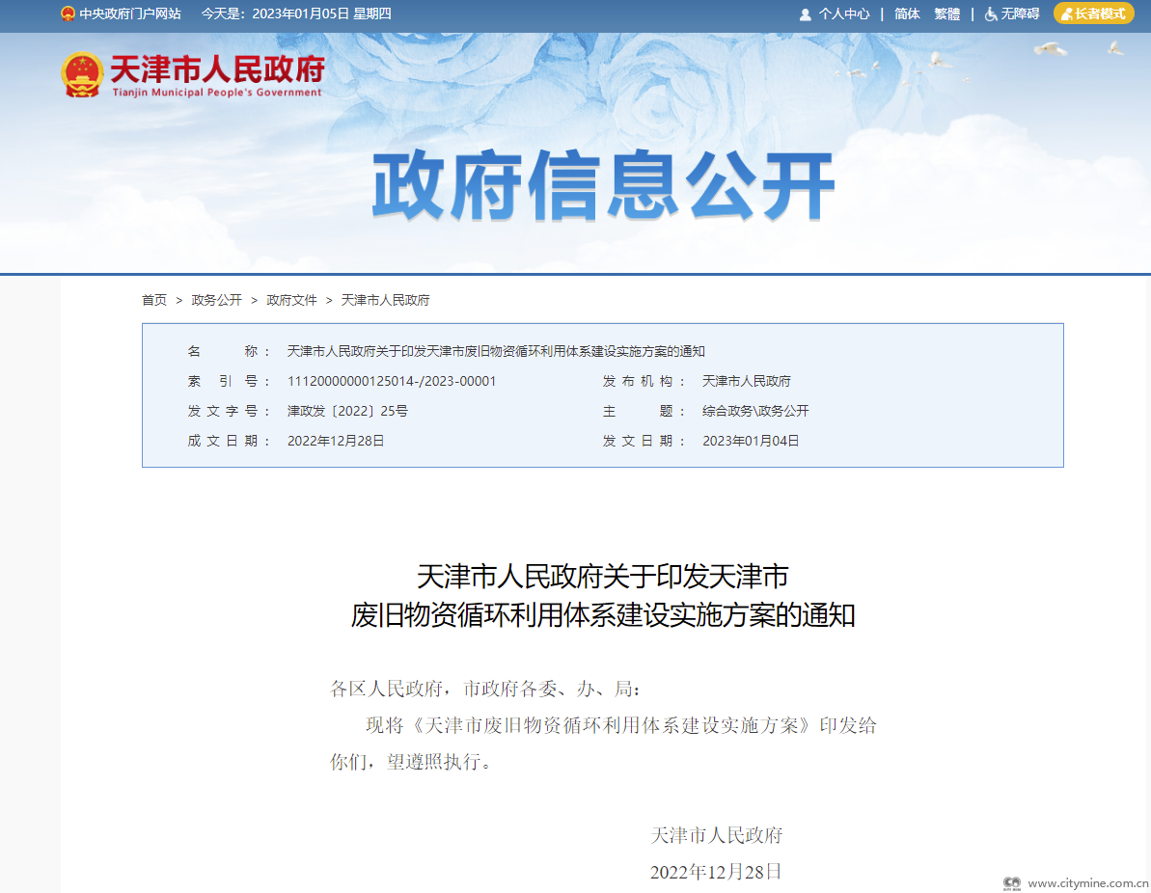Click the citymine watermark icon
The image size is (1151, 893).
pyautogui.click(x=1012, y=882)
